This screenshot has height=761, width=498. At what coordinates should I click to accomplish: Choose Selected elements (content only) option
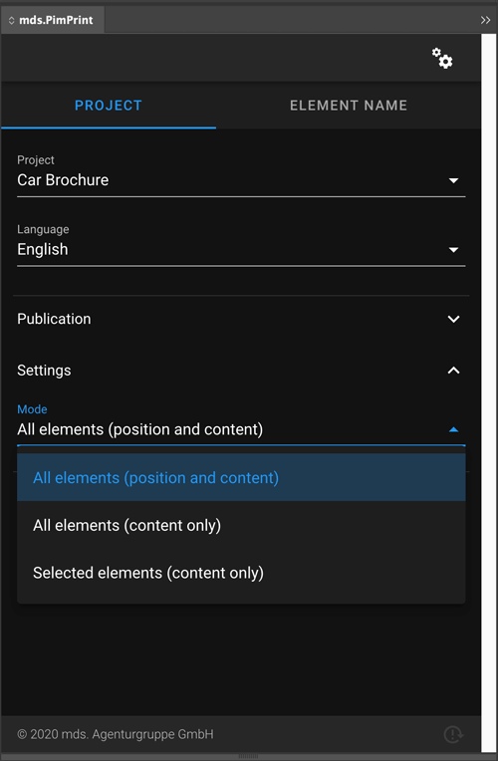tap(241, 573)
